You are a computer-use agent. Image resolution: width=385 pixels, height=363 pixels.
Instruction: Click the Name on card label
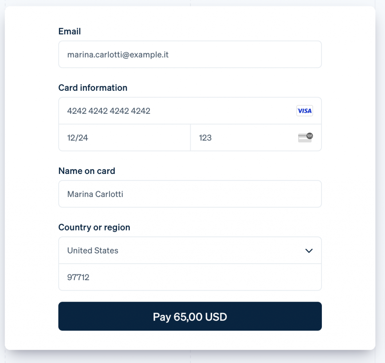click(87, 171)
